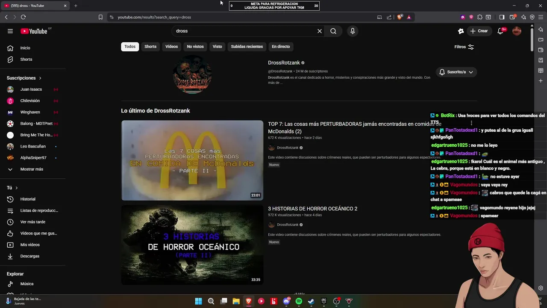Screen dimensions: 547x308
Task: Open the 3 Historias de Horror Oceánico thumbnail
Action: point(192,245)
